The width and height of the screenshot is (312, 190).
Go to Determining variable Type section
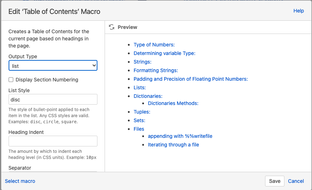click(164, 53)
